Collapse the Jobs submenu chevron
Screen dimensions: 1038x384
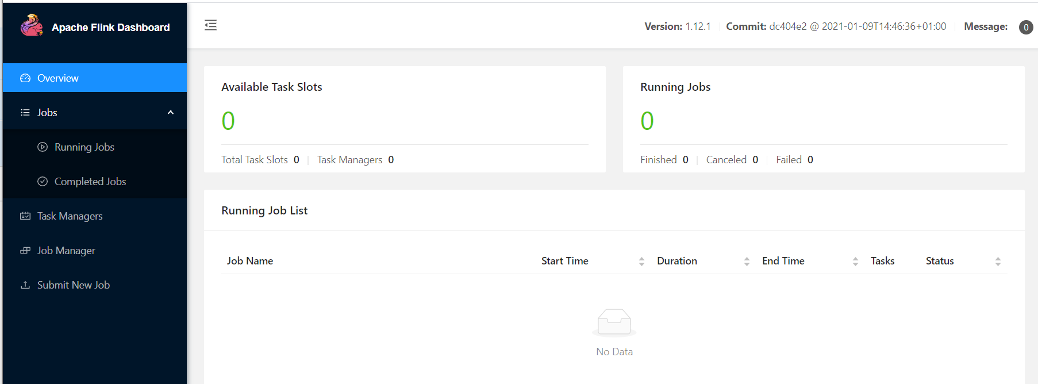pyautogui.click(x=171, y=113)
